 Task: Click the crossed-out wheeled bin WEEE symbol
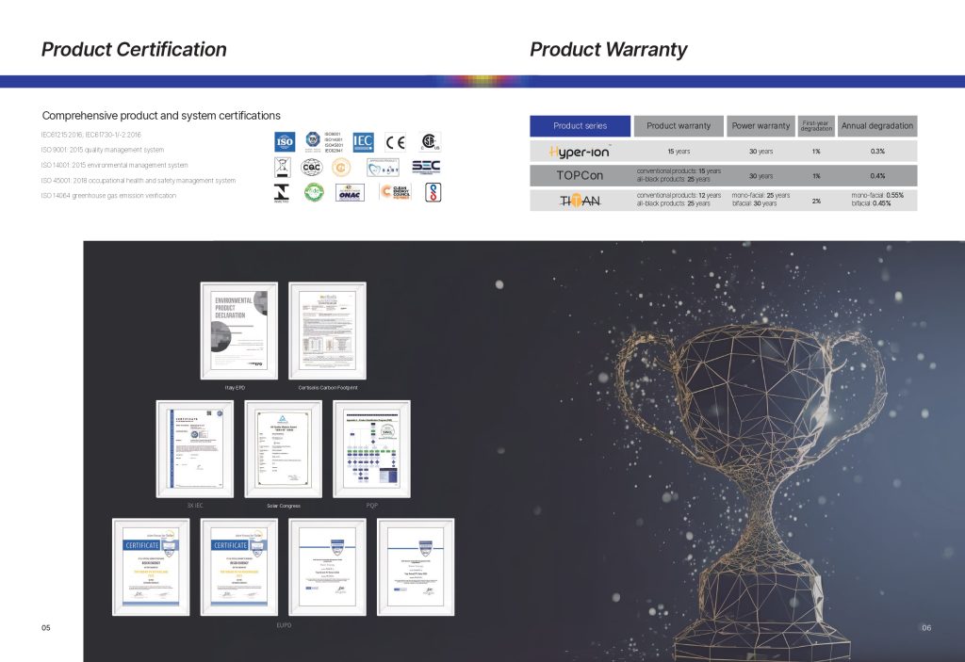(x=282, y=167)
